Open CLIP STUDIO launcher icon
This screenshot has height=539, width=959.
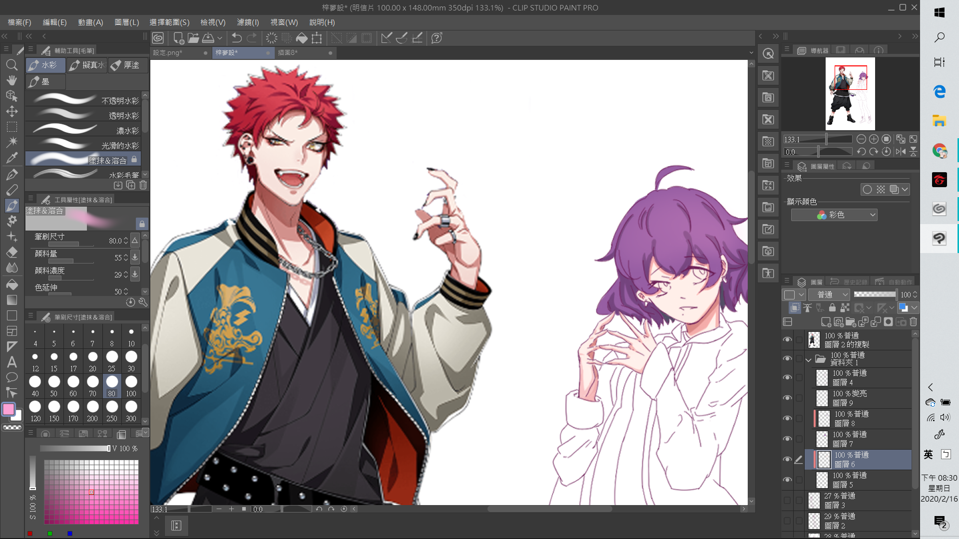[x=158, y=38]
